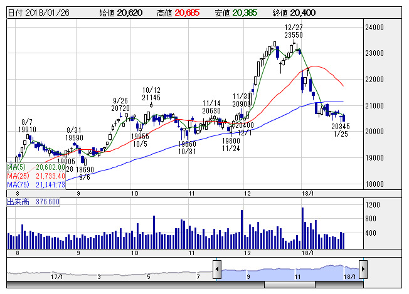
Task: Click the 9/6 18690 low annotation
Action: tap(85, 173)
